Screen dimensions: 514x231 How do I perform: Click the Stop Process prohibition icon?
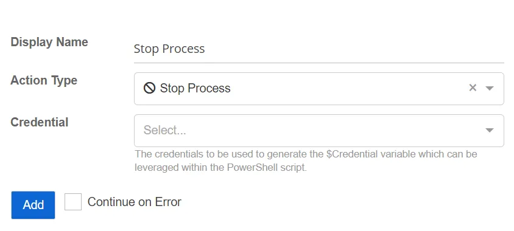(x=149, y=88)
